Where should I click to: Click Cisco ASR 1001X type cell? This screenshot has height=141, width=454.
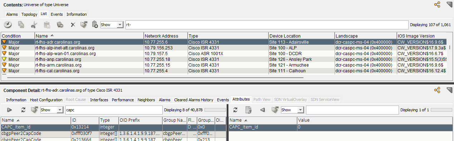[x=228, y=53]
